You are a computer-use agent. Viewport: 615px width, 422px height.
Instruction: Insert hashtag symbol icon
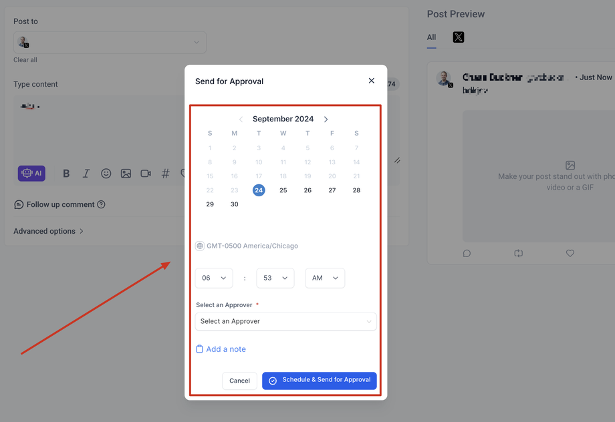(166, 174)
